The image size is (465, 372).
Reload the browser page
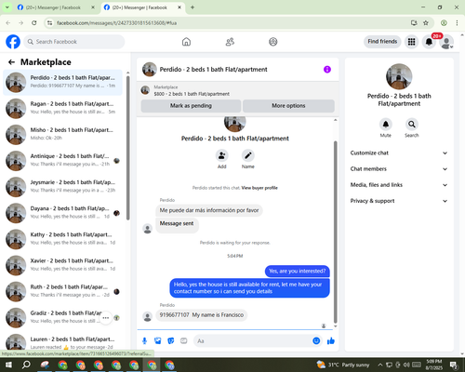(x=34, y=23)
